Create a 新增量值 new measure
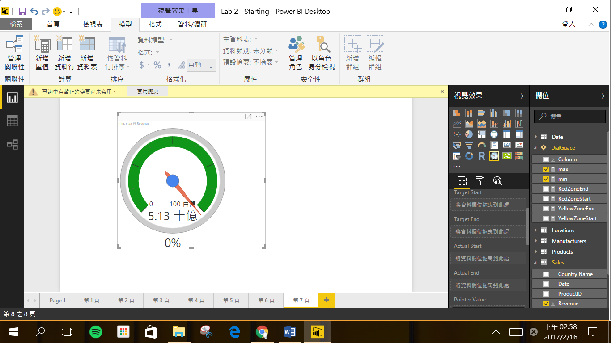This screenshot has width=611, height=343. [42, 53]
